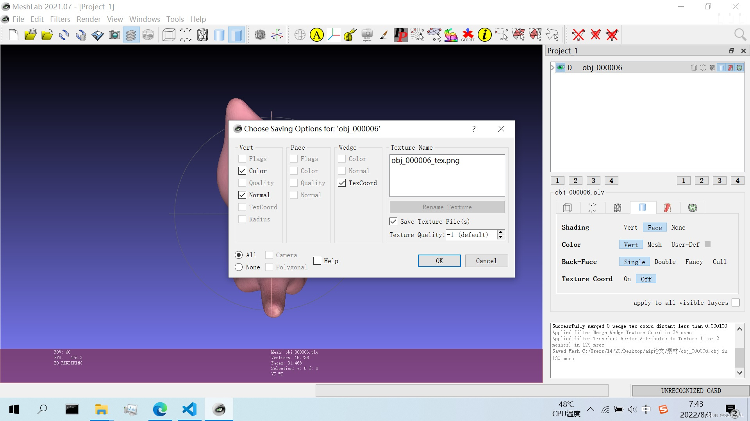Image resolution: width=750 pixels, height=421 pixels.
Task: Uncheck Vert Color checkbox
Action: click(x=242, y=171)
